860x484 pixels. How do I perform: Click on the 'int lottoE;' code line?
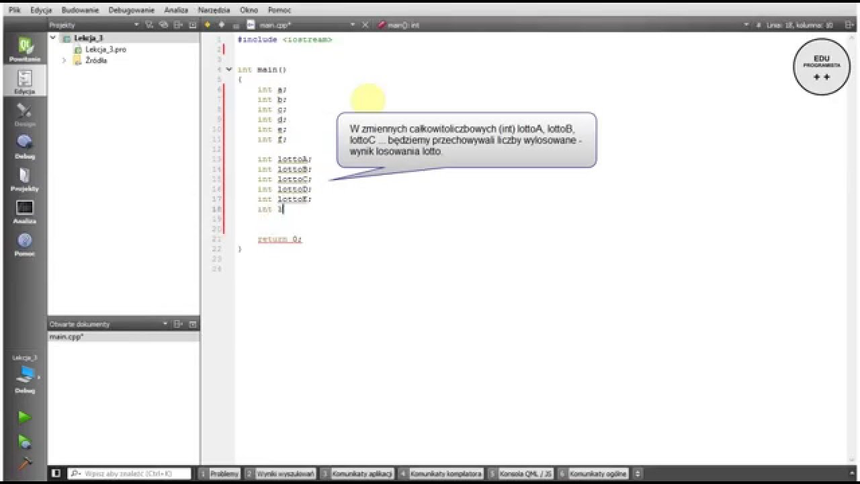click(284, 199)
